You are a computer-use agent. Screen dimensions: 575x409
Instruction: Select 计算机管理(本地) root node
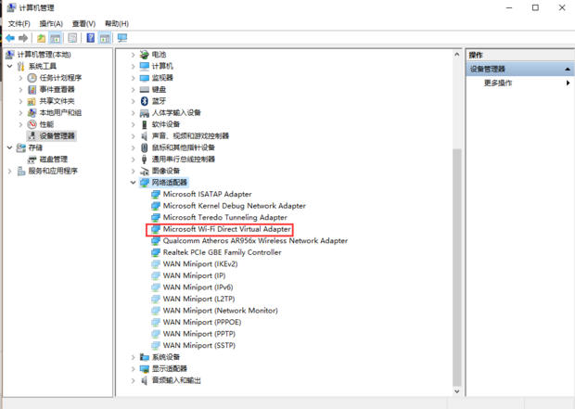click(x=44, y=55)
